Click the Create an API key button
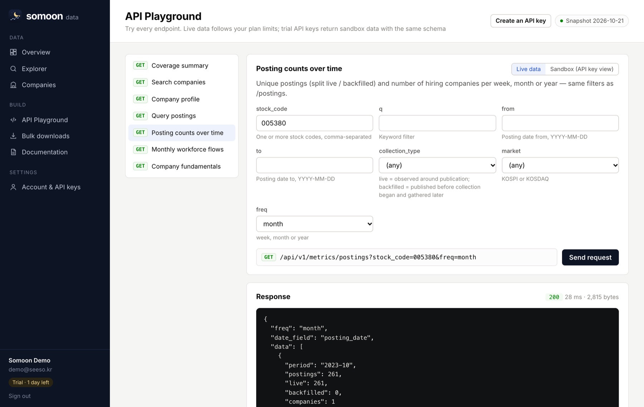 521,21
